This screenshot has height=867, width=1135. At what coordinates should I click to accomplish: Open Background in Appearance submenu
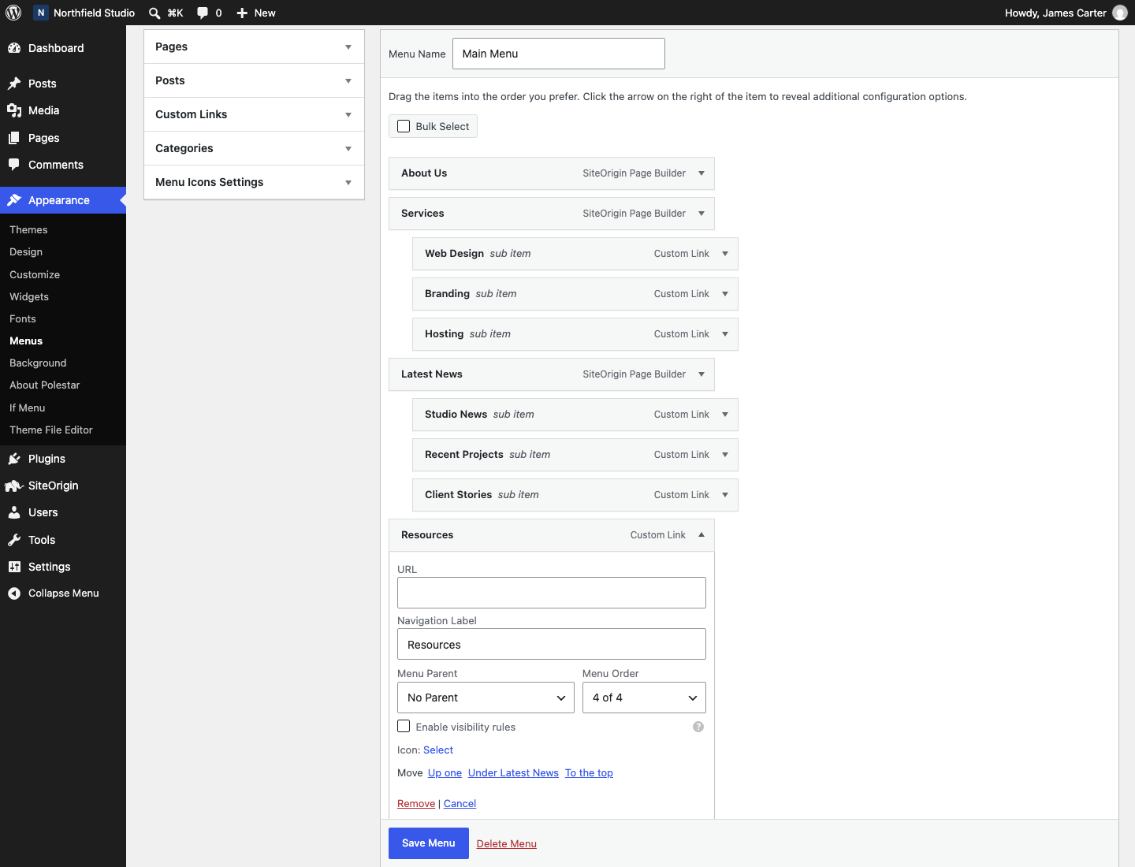point(38,363)
